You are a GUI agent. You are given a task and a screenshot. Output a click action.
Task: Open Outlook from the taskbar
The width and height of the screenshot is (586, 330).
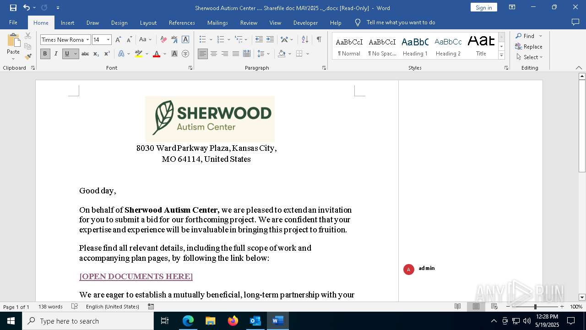[x=255, y=321]
